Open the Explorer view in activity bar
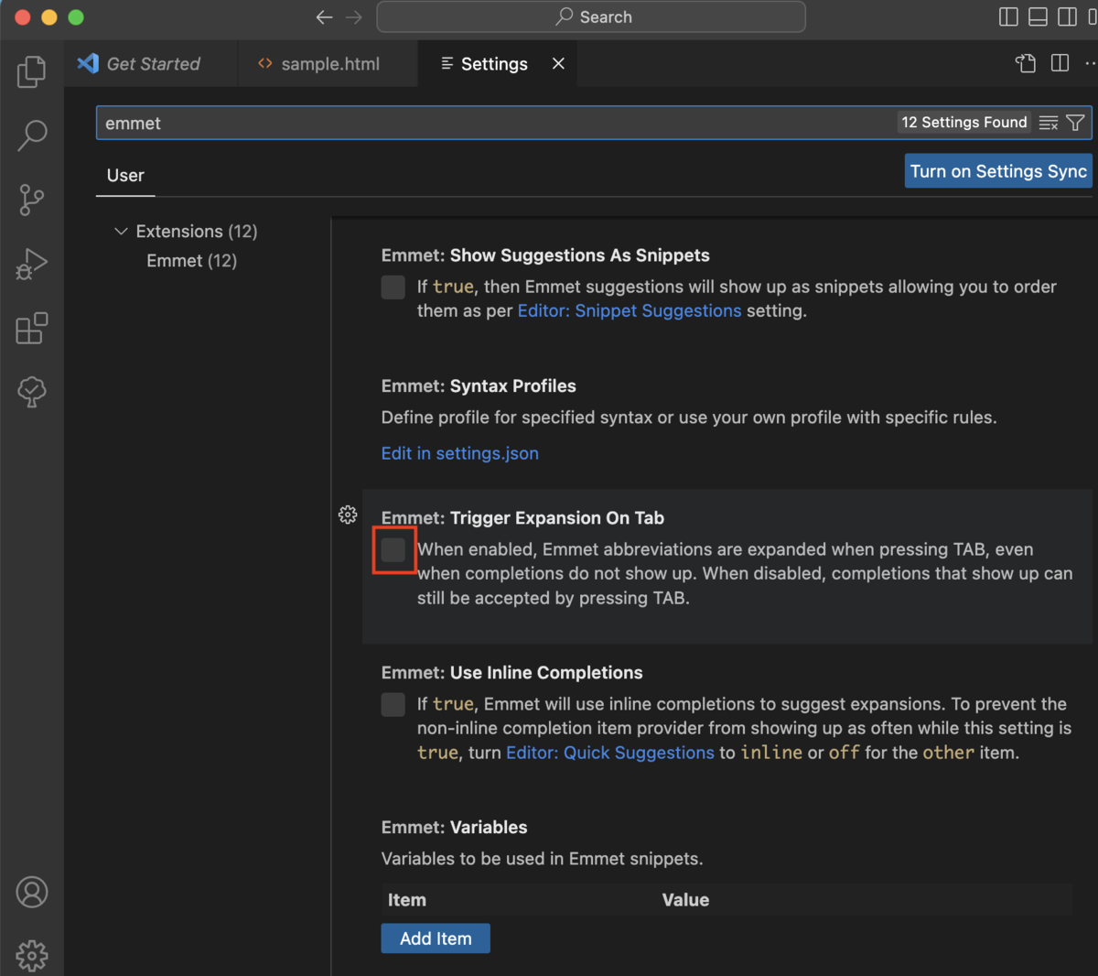This screenshot has height=976, width=1098. click(x=32, y=71)
